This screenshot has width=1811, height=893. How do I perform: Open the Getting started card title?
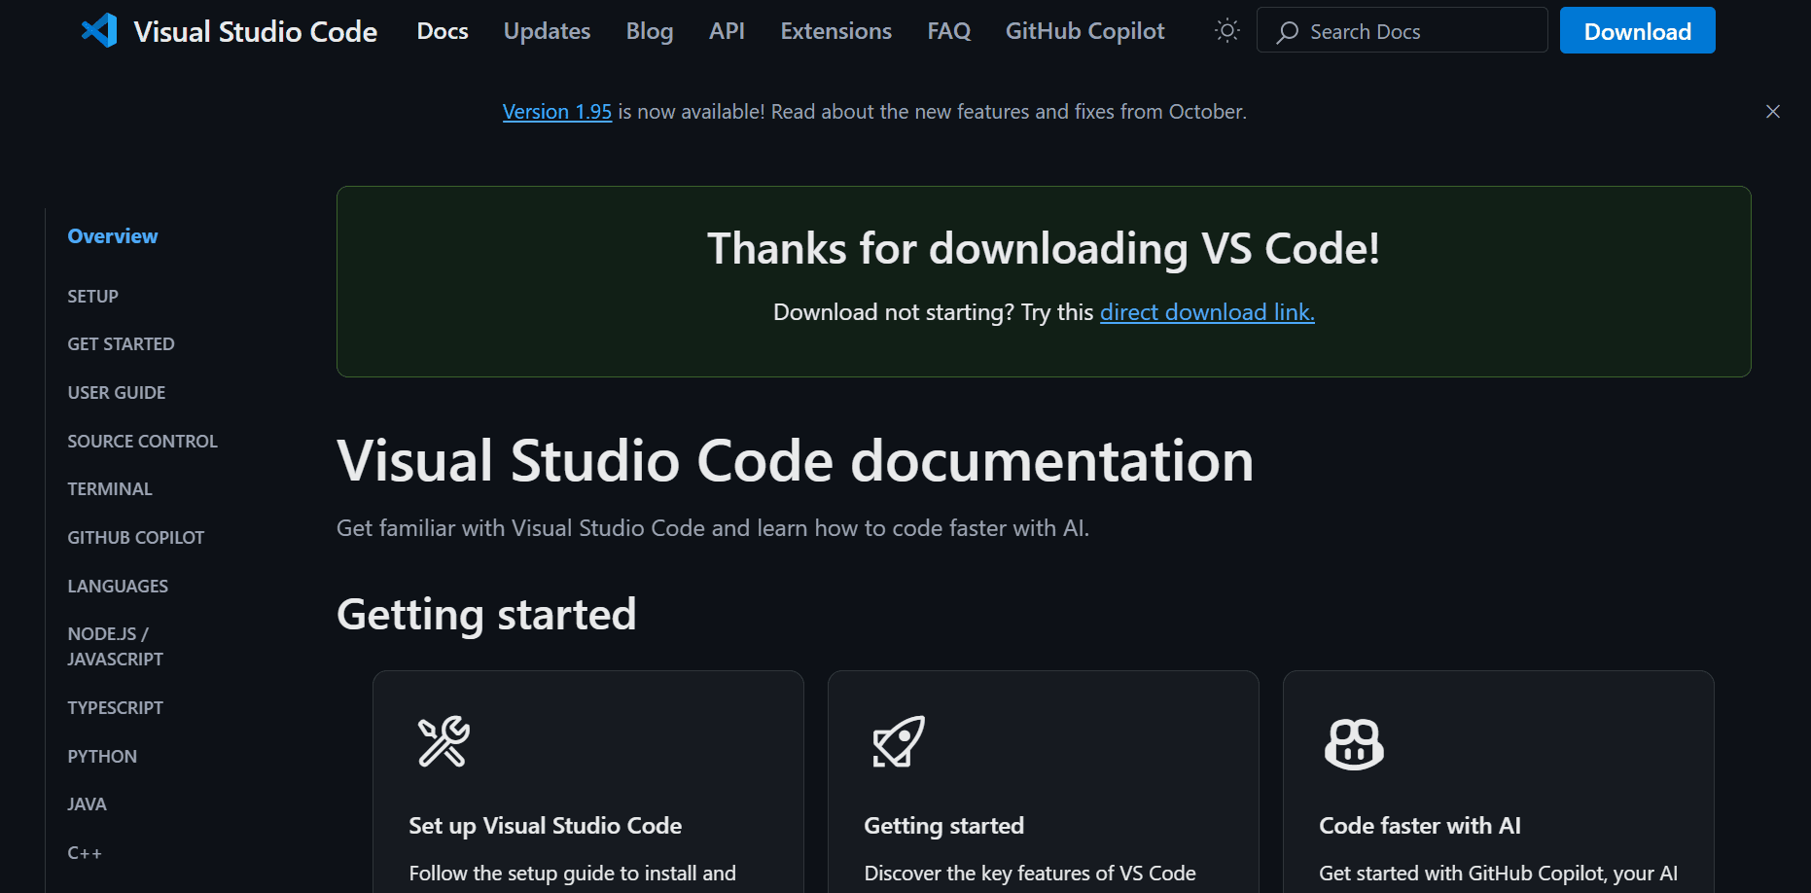(943, 826)
